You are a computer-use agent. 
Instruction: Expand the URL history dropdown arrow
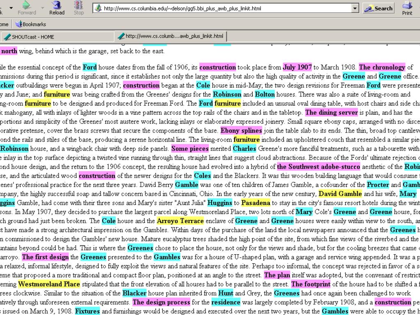click(x=355, y=8)
